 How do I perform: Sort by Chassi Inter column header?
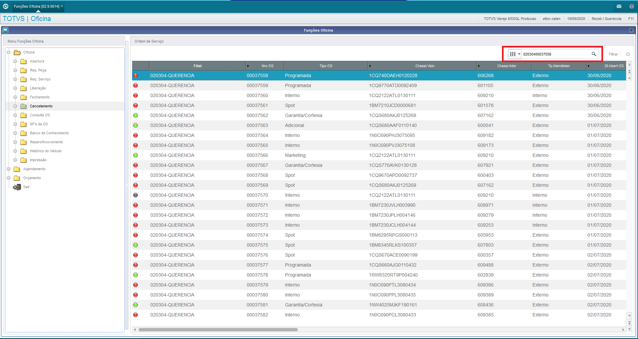click(504, 66)
